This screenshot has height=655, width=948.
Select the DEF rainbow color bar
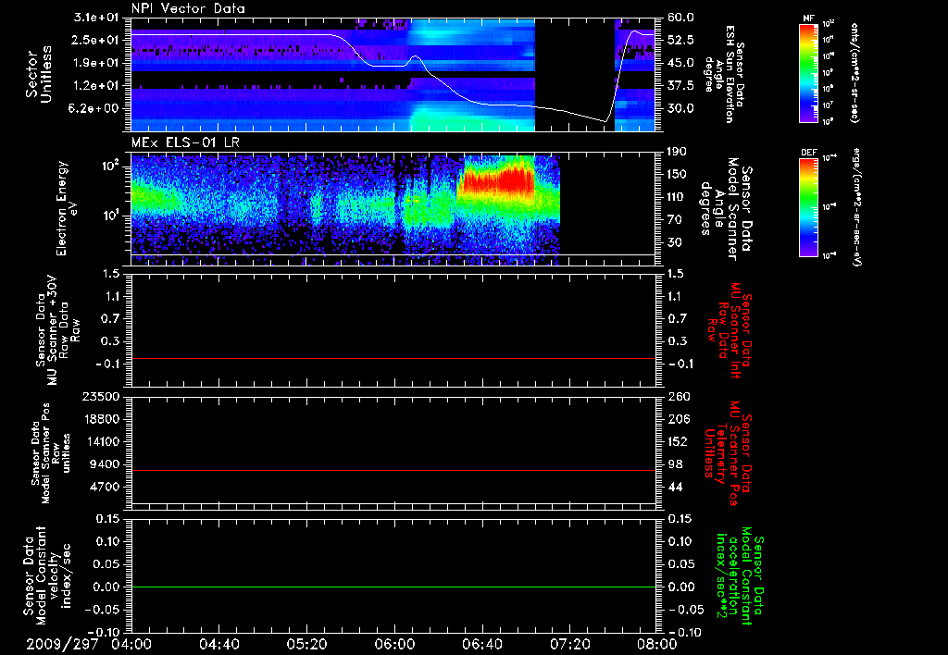[809, 208]
